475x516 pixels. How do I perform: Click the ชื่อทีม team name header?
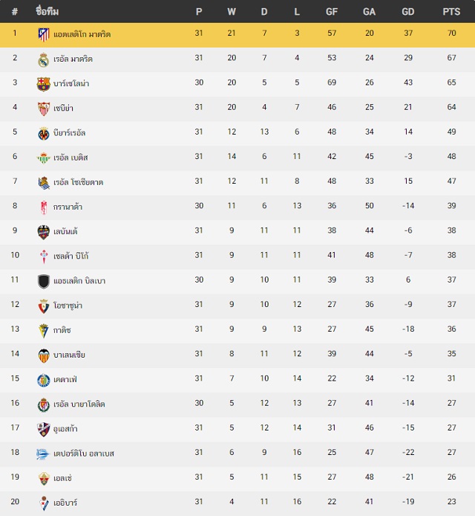[47, 11]
